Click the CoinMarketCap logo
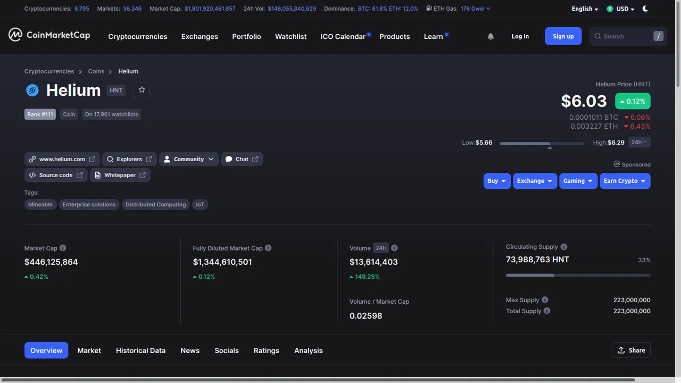 click(x=49, y=35)
